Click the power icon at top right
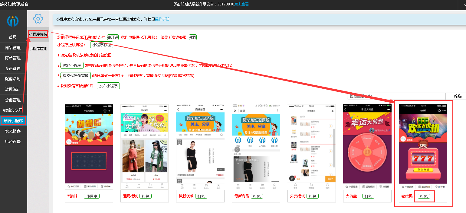The width and height of the screenshot is (466, 213). tap(463, 4)
